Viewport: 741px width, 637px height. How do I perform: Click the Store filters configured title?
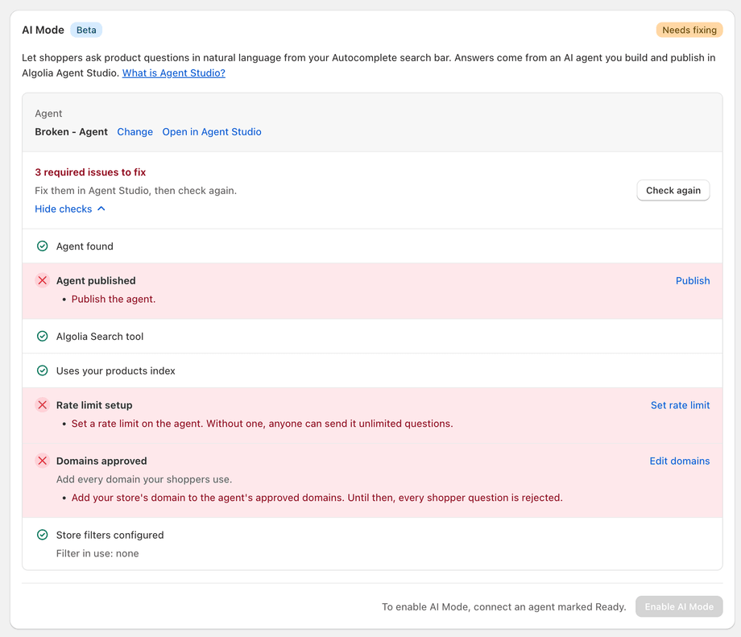[110, 535]
